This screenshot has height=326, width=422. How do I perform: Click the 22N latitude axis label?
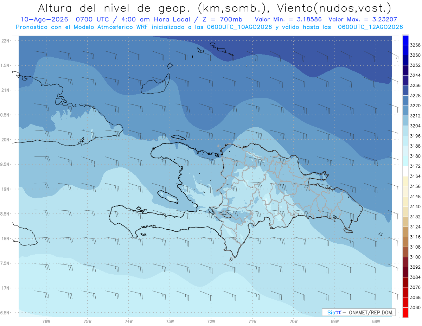(6, 40)
